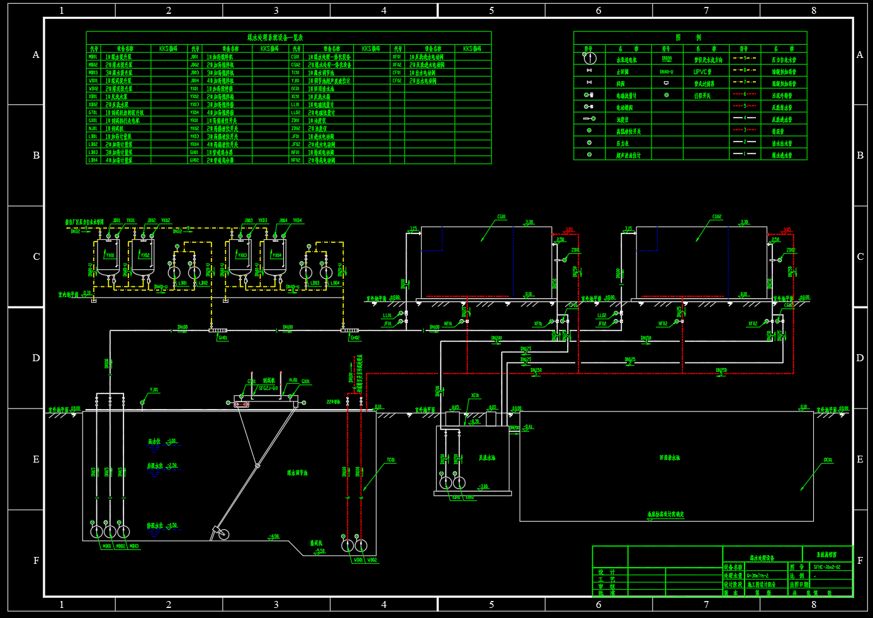Image resolution: width=873 pixels, height=618 pixels.
Task: Select the GH02 pipe mixer symbol
Action: pyautogui.click(x=350, y=330)
